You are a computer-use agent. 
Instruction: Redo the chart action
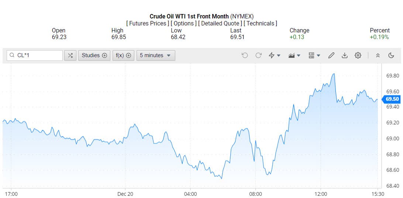click(x=258, y=55)
